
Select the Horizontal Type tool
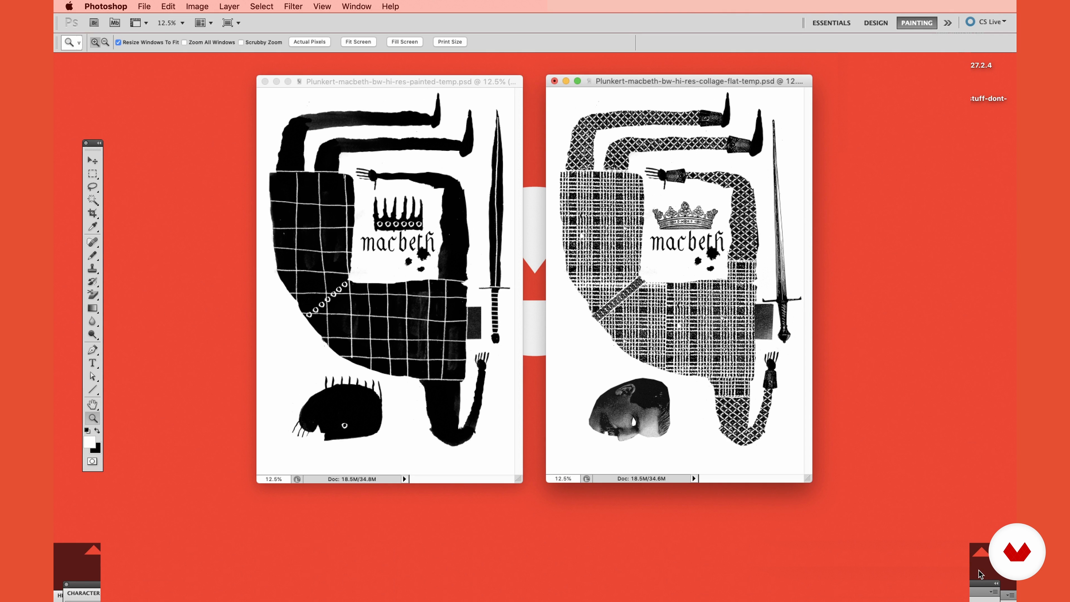(x=92, y=363)
